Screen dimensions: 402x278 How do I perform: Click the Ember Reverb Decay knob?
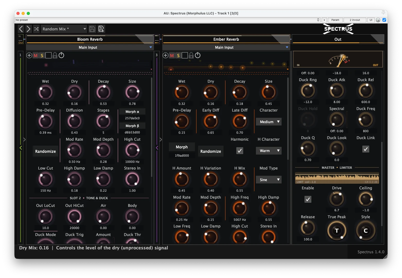240,93
